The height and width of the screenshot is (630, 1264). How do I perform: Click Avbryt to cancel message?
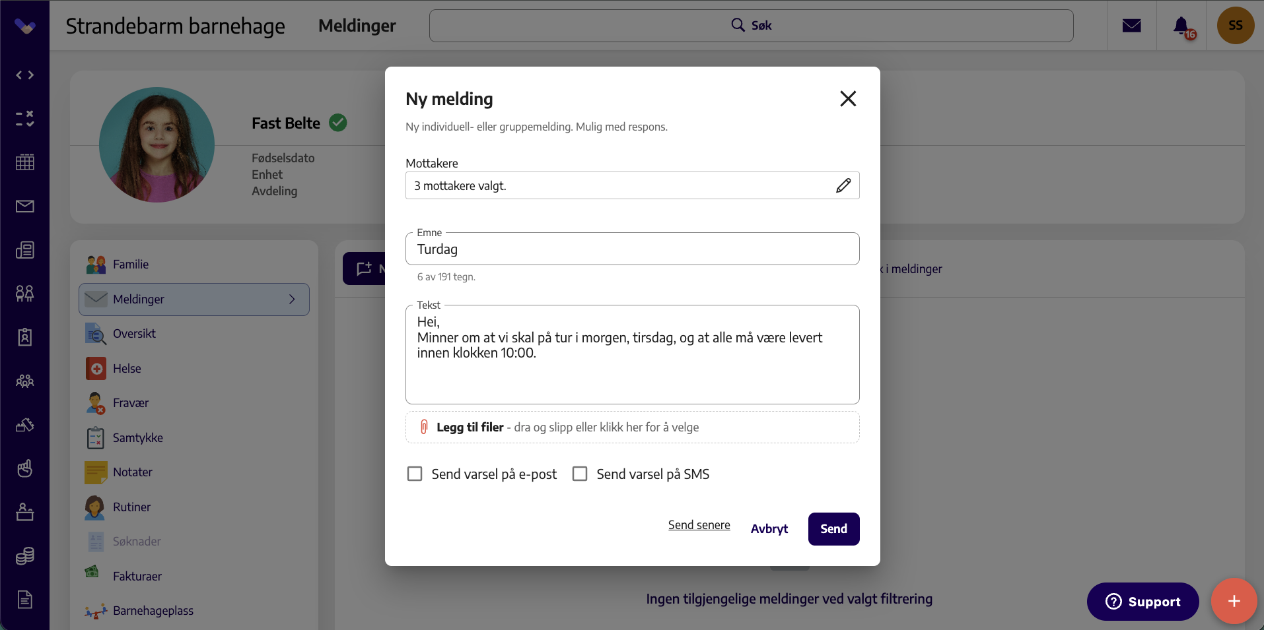769,529
